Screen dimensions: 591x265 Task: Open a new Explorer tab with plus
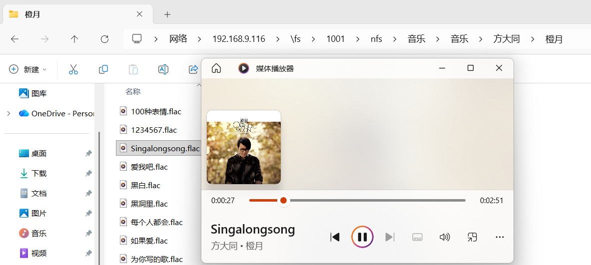(x=167, y=14)
